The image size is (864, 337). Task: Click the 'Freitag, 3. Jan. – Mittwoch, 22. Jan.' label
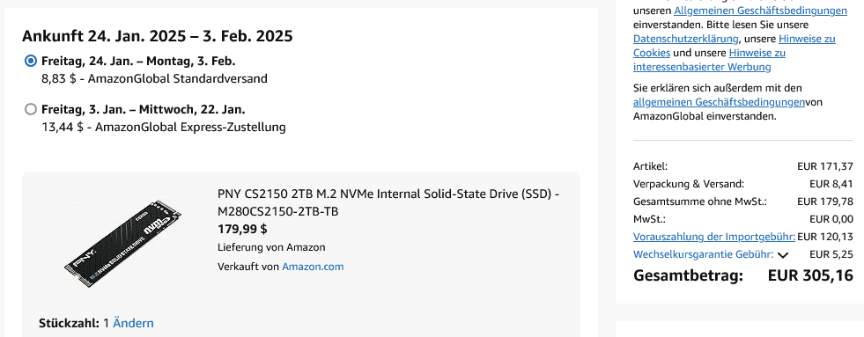(144, 109)
